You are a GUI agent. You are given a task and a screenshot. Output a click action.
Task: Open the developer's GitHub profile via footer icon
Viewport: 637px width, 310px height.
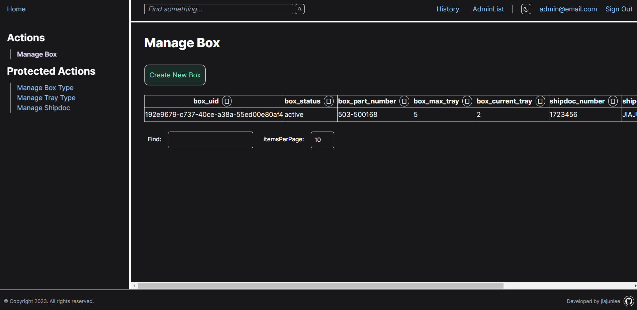pyautogui.click(x=629, y=301)
